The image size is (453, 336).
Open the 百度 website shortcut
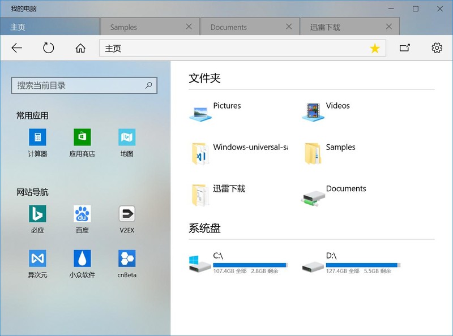point(82,214)
